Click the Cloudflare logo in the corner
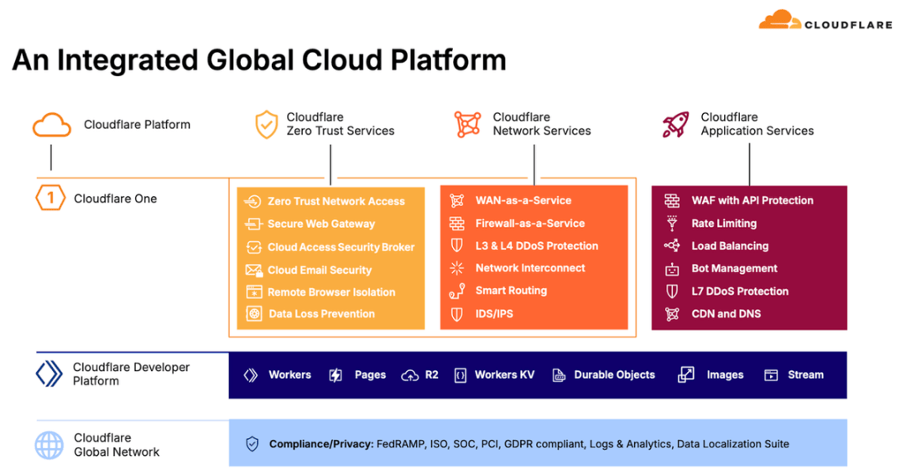 click(825, 19)
